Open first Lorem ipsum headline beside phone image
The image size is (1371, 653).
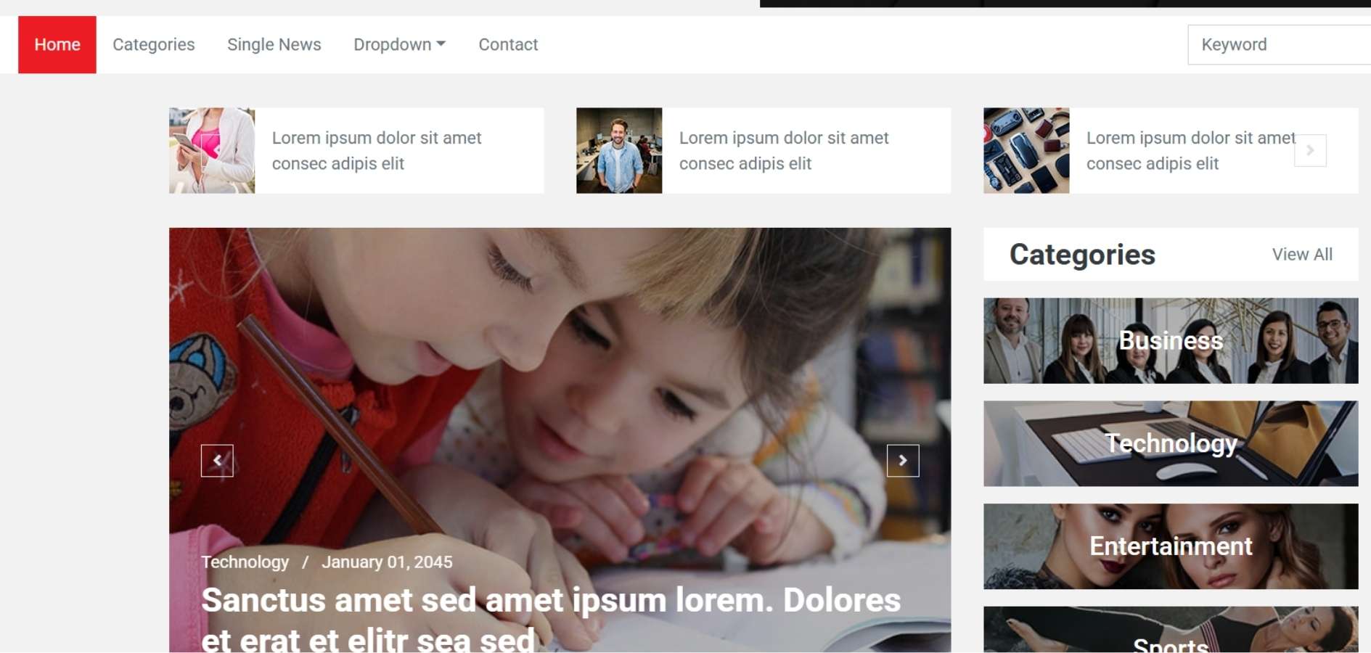(x=377, y=150)
